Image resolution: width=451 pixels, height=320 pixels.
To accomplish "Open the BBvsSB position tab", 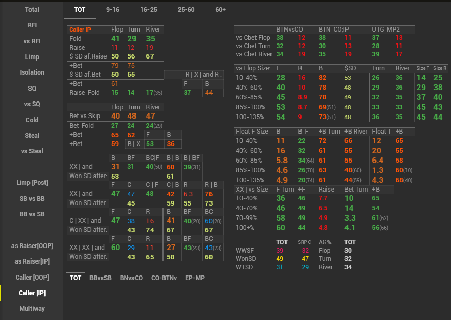I will point(100,278).
